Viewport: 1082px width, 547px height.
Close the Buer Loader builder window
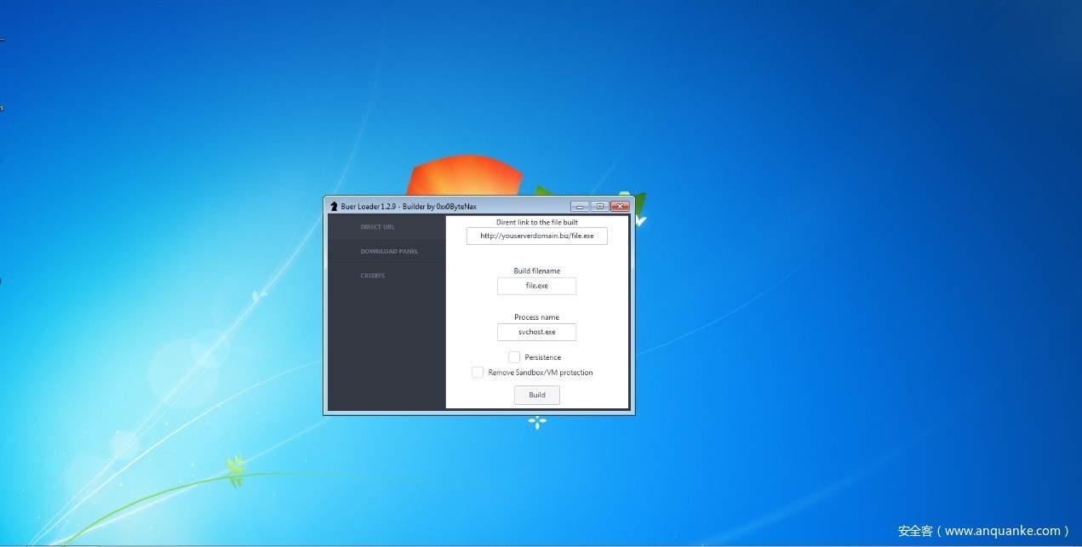tap(620, 206)
